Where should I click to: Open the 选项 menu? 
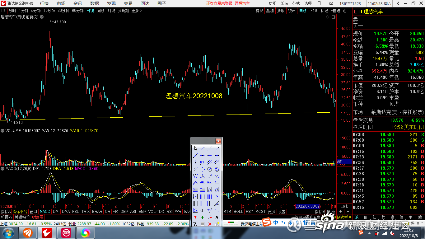pyautogui.click(x=308, y=3)
